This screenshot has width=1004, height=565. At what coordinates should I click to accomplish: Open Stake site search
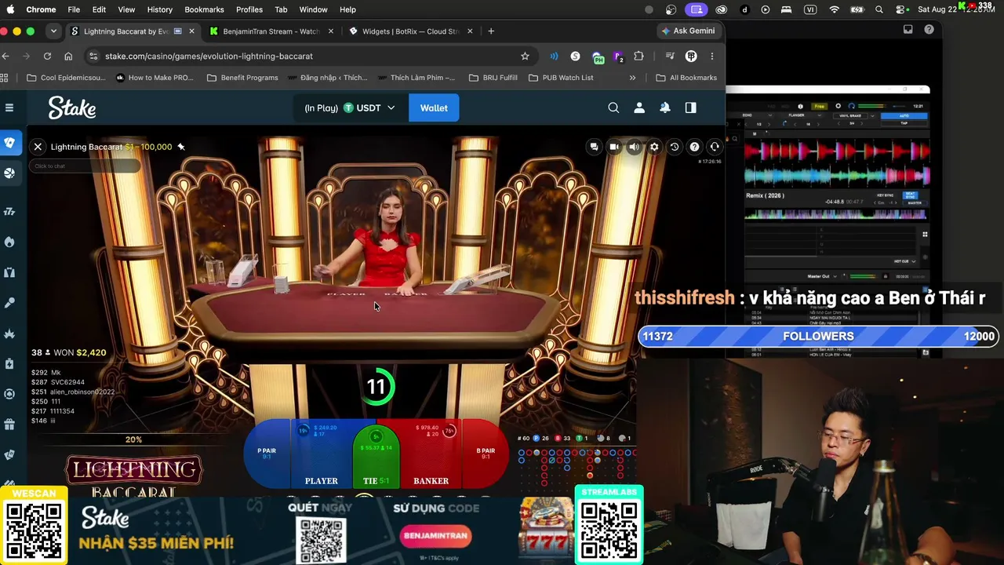(x=613, y=108)
